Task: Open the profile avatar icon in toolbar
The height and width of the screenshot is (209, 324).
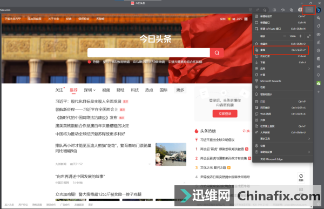Action: click(300, 10)
